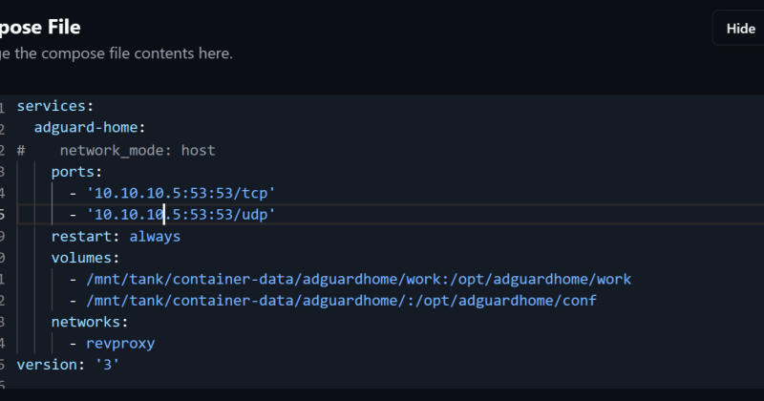Image resolution: width=764 pixels, height=401 pixels.
Task: Click the line number beside services:
Action: 3,107
